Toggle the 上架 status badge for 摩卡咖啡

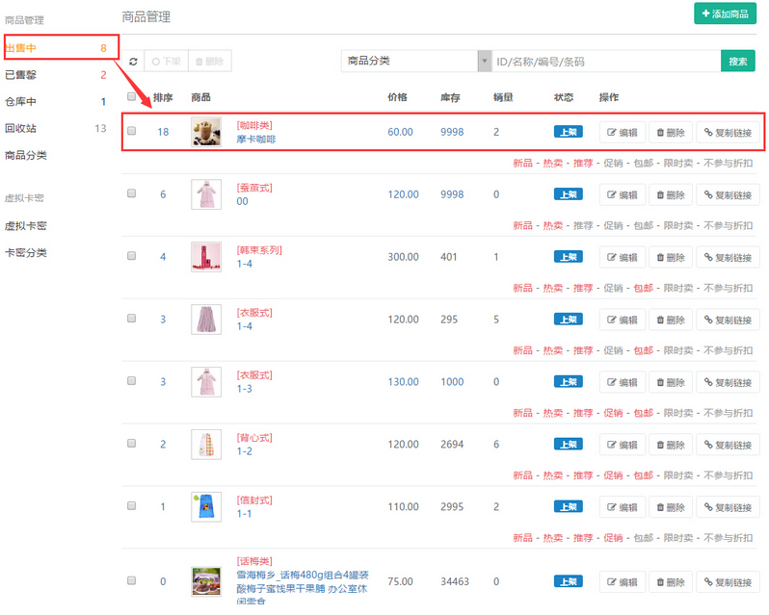[568, 133]
